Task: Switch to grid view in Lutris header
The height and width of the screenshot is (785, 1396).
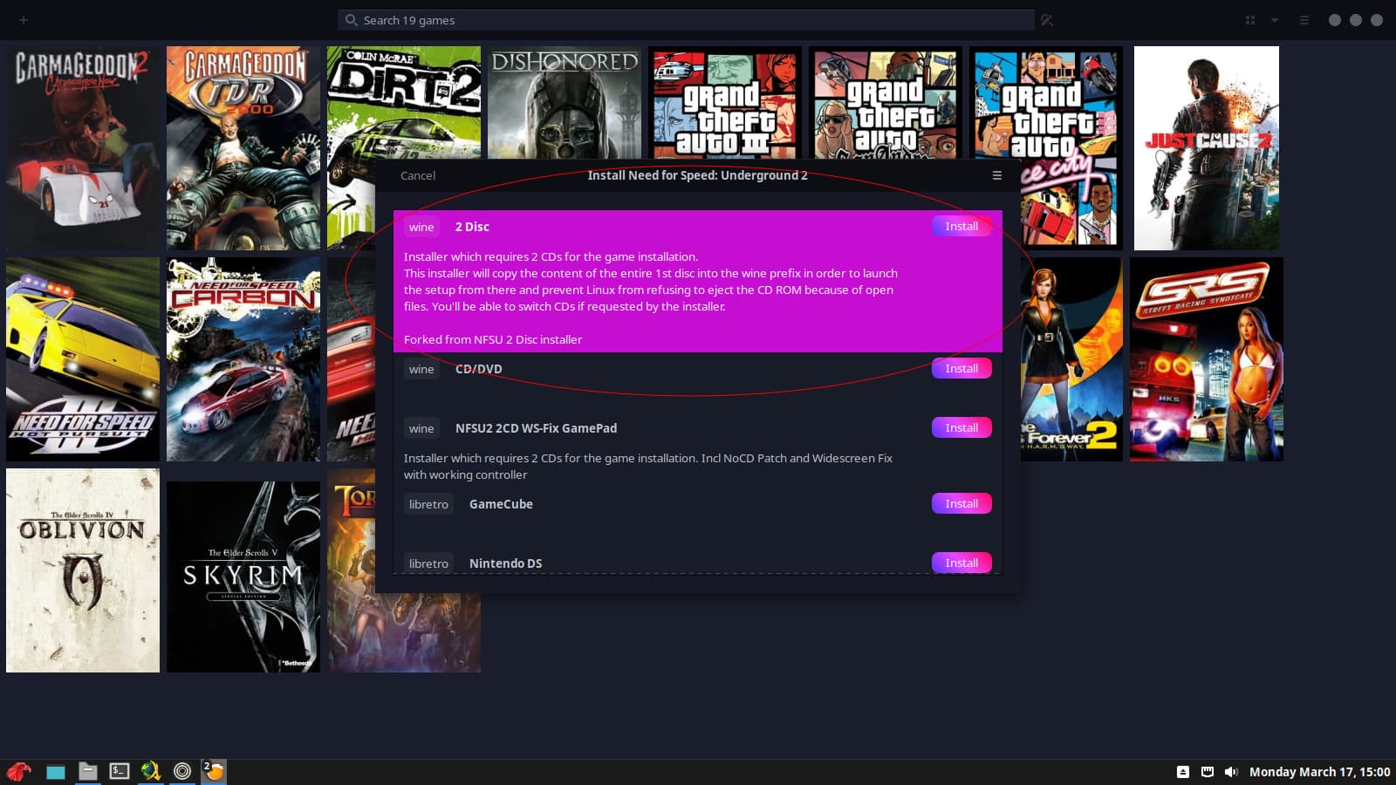Action: (x=1249, y=20)
